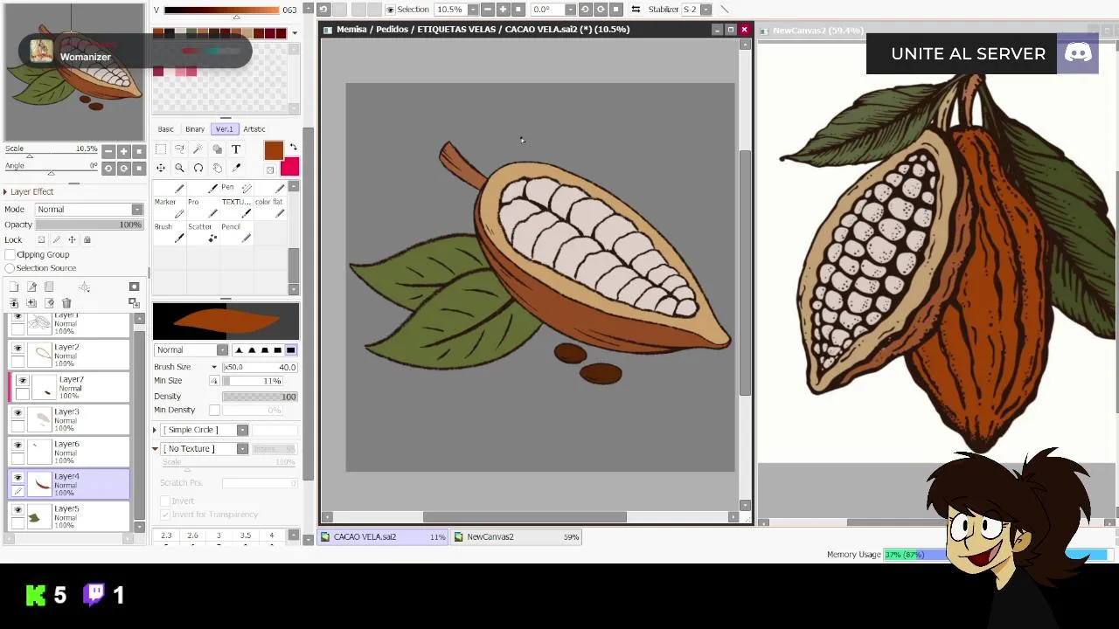
Task: Select the Eyedropper color picker tool
Action: [236, 168]
